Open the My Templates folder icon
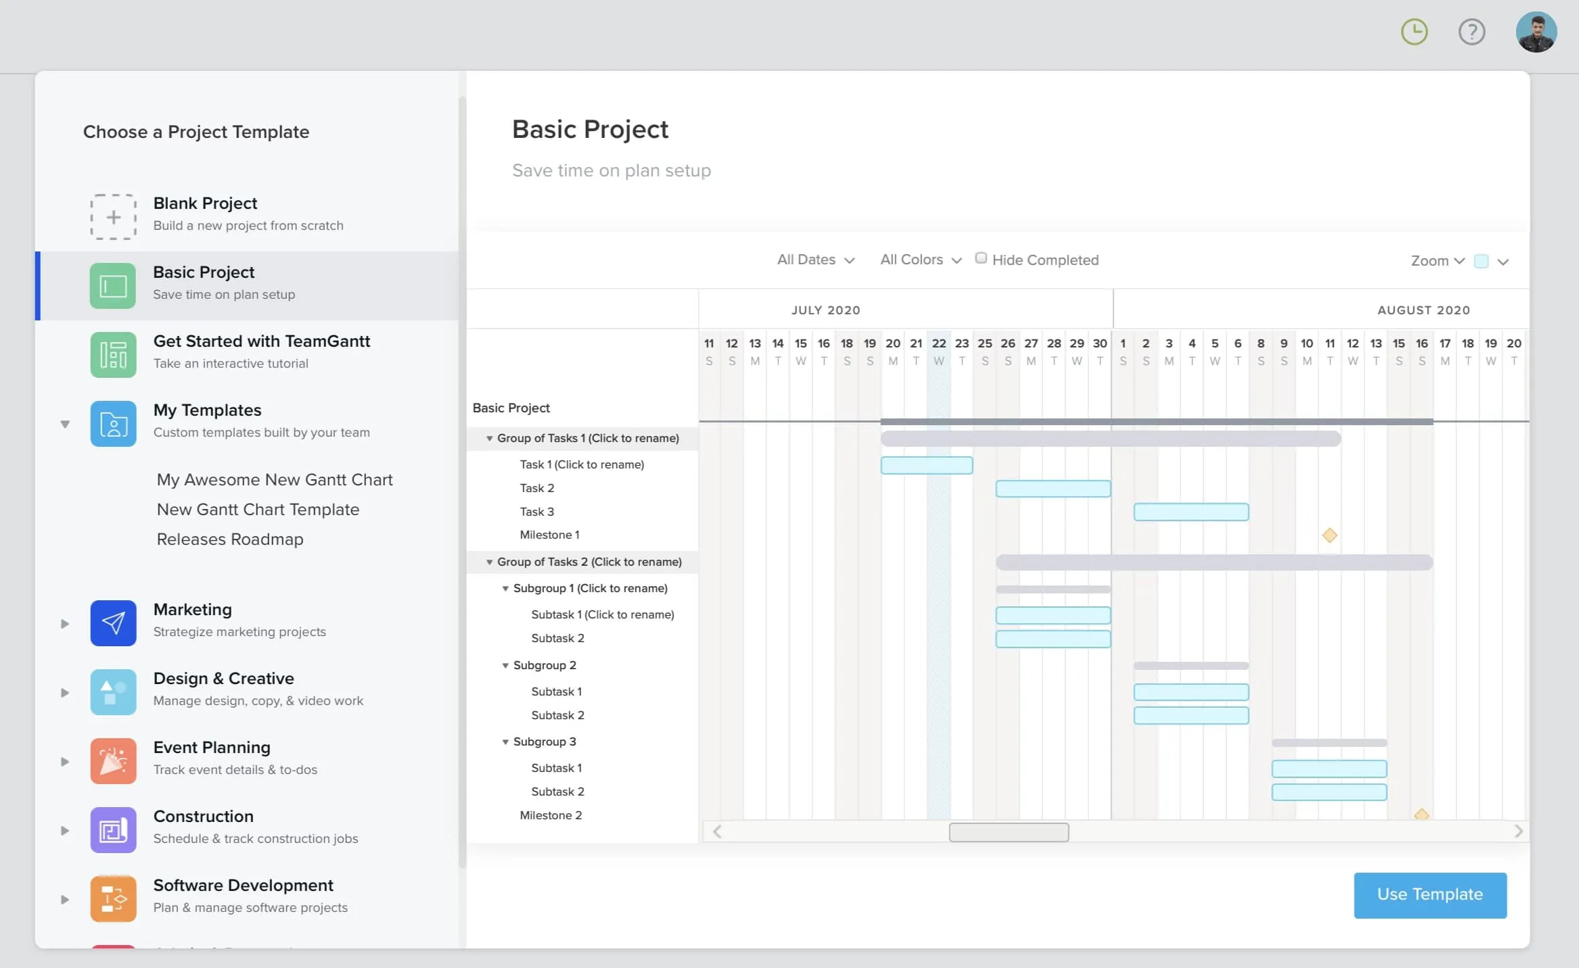Screen dimensions: 1579x968 point(113,424)
